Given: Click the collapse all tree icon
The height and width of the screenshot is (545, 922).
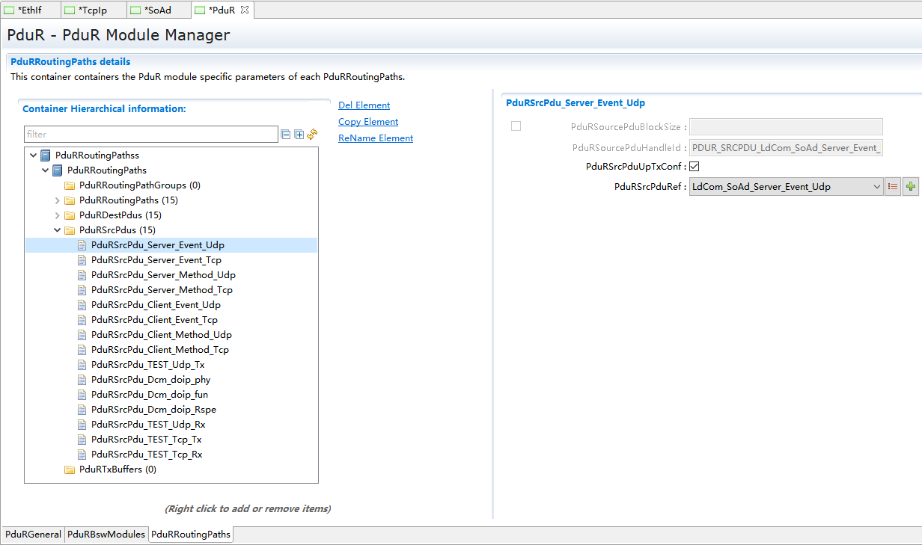Looking at the screenshot, I should 285,135.
